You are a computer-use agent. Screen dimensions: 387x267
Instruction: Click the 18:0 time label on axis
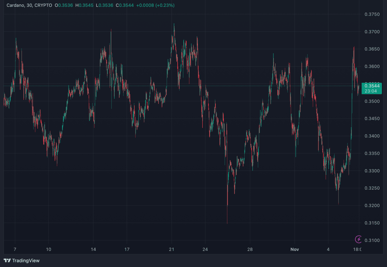tap(357, 249)
